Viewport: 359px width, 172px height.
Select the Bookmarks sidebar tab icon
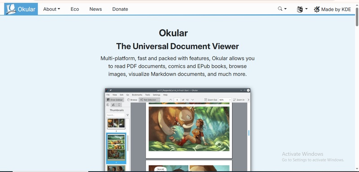tap(119, 105)
